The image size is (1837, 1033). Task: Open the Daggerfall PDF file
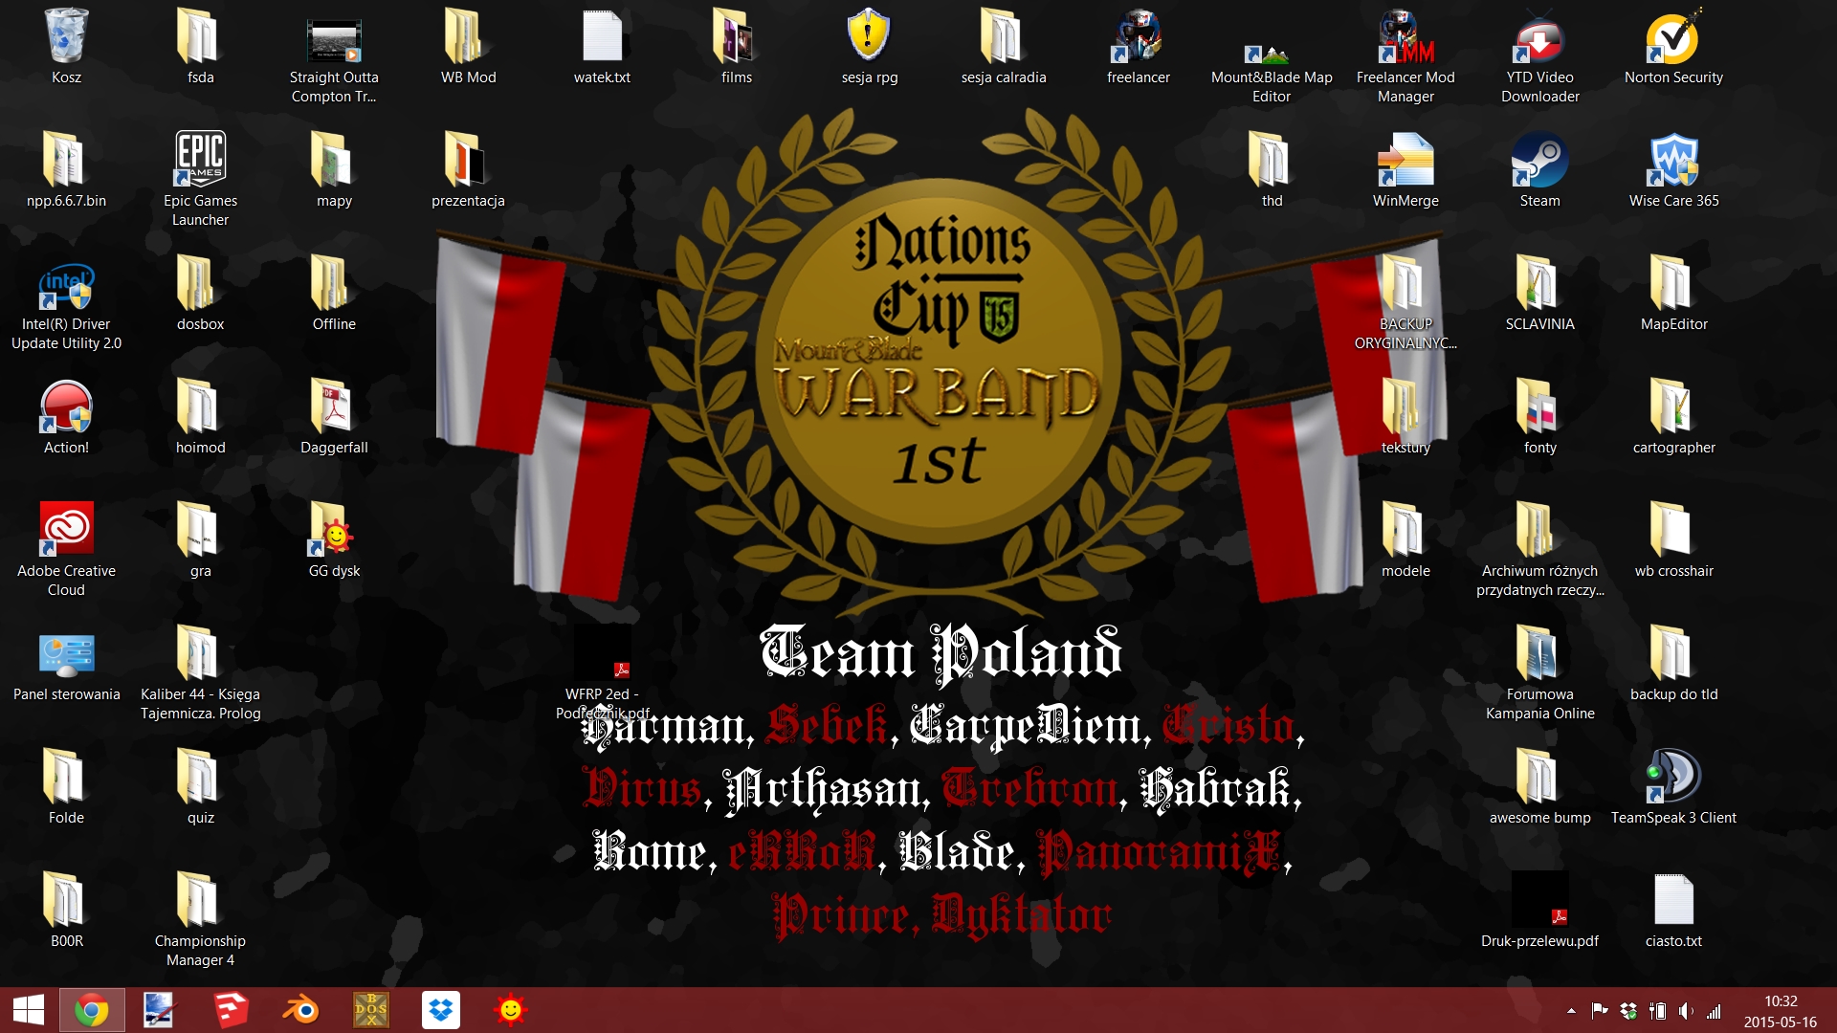click(334, 417)
